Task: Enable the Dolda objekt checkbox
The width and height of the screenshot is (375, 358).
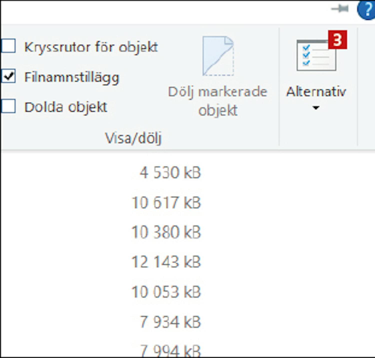Action: pyautogui.click(x=8, y=106)
